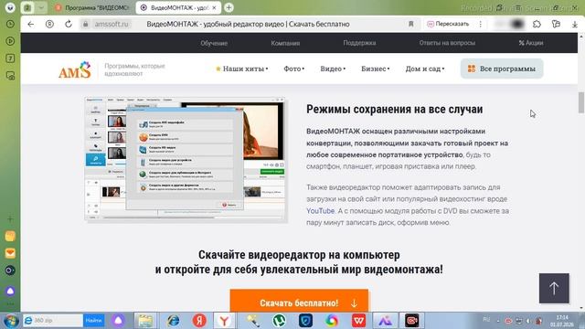This screenshot has height=329, width=585.
Task: Open the Акции link in the top bar
Action: point(531,43)
